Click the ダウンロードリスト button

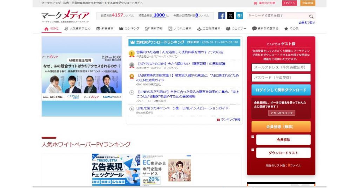click(283, 153)
